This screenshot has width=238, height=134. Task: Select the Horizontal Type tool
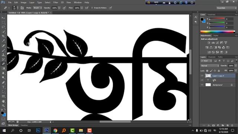pyautogui.click(x=3, y=87)
